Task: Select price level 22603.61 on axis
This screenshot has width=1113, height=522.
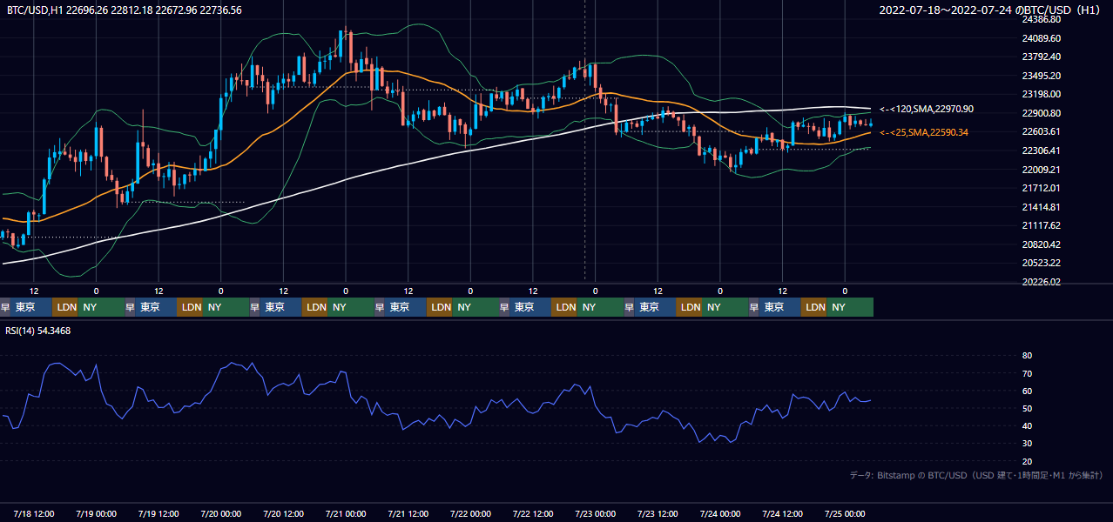Action: click(1042, 131)
